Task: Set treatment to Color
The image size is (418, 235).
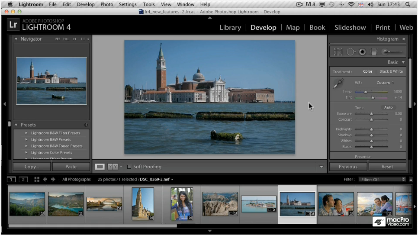Action: 367,71
